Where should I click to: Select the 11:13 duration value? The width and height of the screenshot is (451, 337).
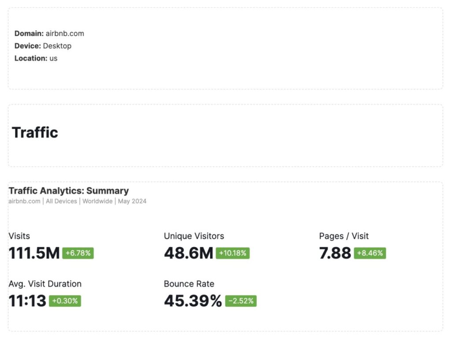click(x=27, y=301)
